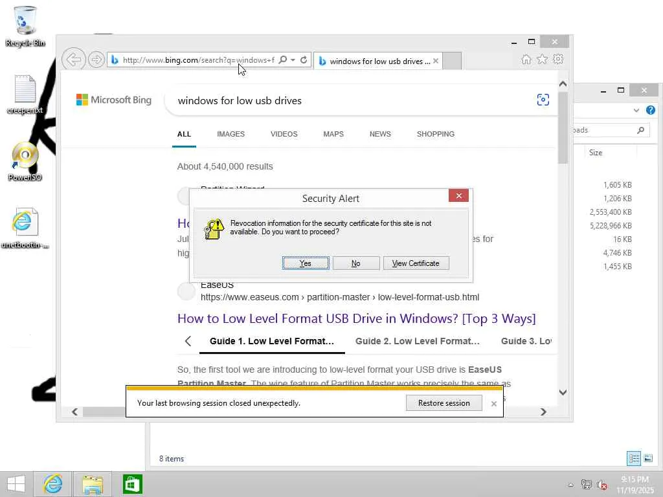
Task: Click Explorer search magnifier icon
Action: [640, 130]
